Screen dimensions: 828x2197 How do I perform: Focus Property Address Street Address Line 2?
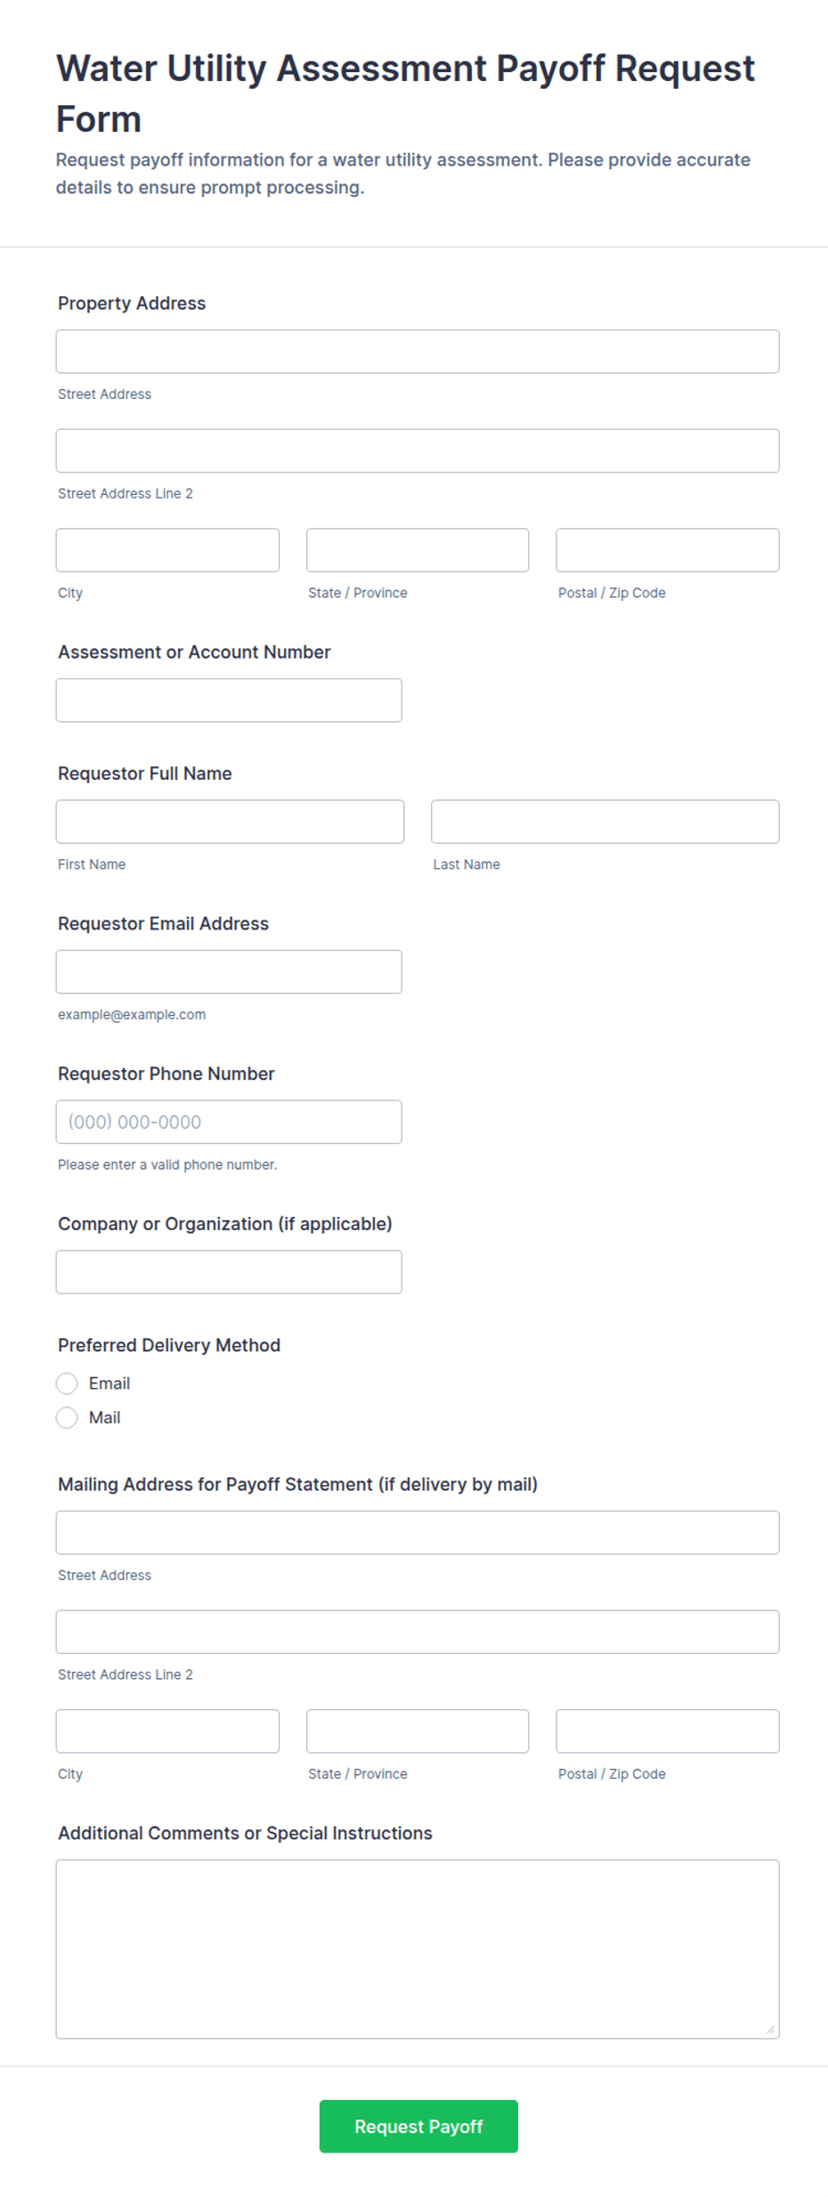coord(418,450)
